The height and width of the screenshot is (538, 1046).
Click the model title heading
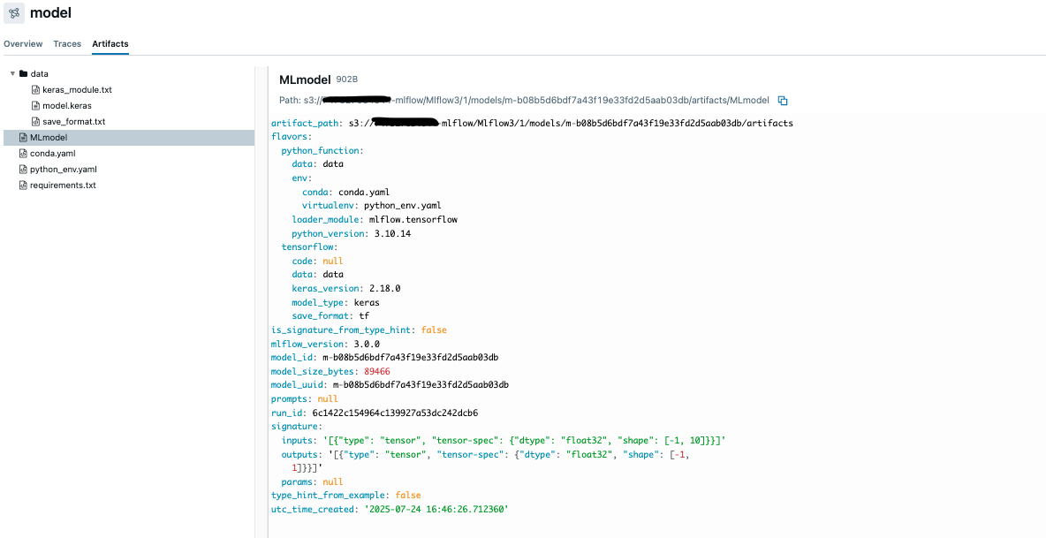pos(50,12)
